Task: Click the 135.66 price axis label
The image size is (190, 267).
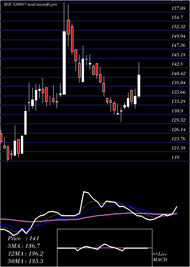Action: point(178,92)
